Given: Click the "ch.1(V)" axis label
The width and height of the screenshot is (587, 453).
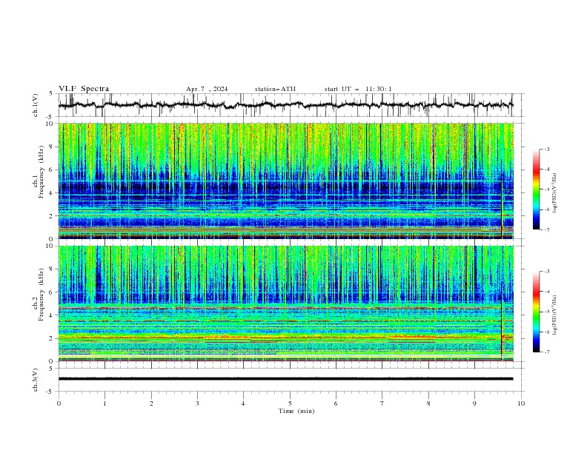Looking at the screenshot, I should tap(36, 105).
